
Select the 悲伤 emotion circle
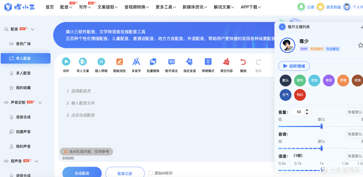click(314, 80)
